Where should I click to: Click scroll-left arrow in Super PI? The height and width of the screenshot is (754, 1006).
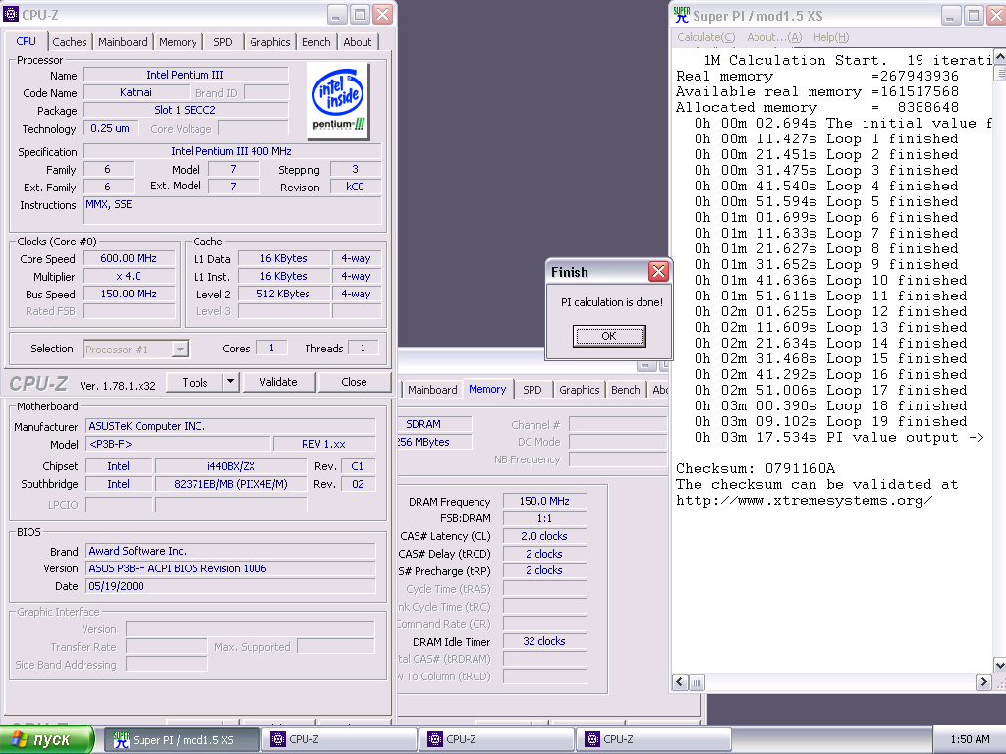(x=680, y=683)
